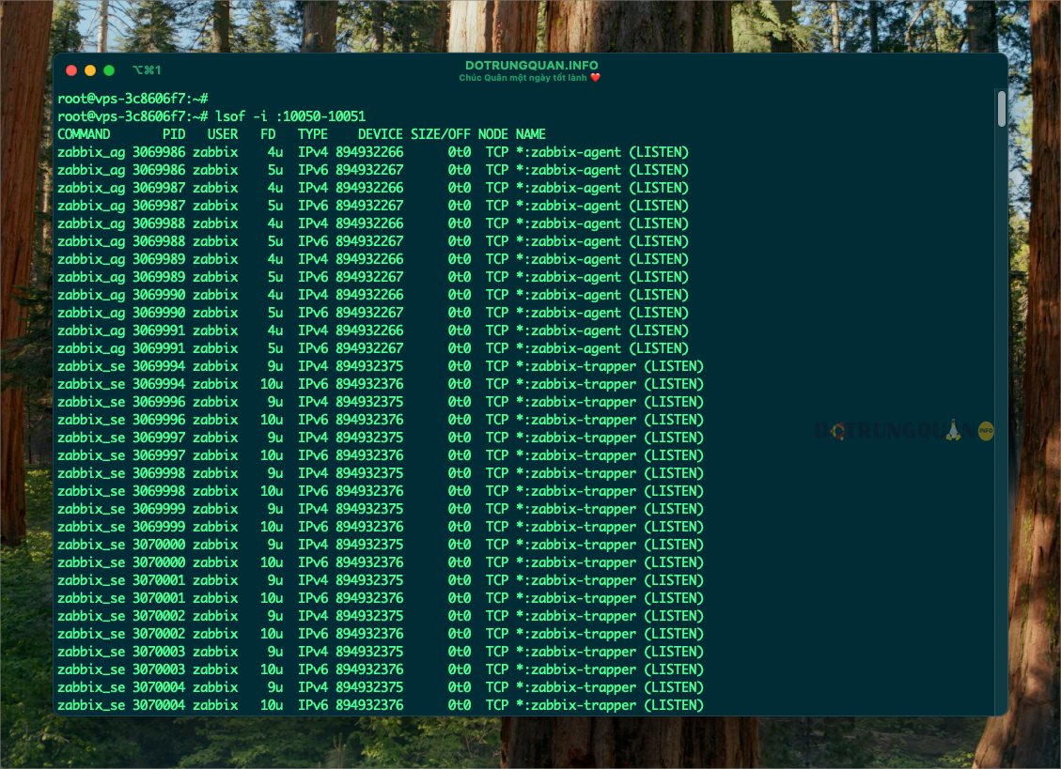The image size is (1061, 769).
Task: Click the zabbix user in PID 3069988's 5u row
Action: tap(215, 241)
